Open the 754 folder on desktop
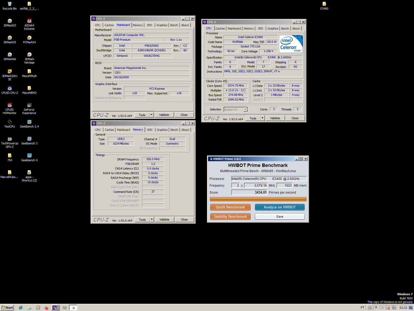Screen dimensions: 414x311 tap(10, 157)
